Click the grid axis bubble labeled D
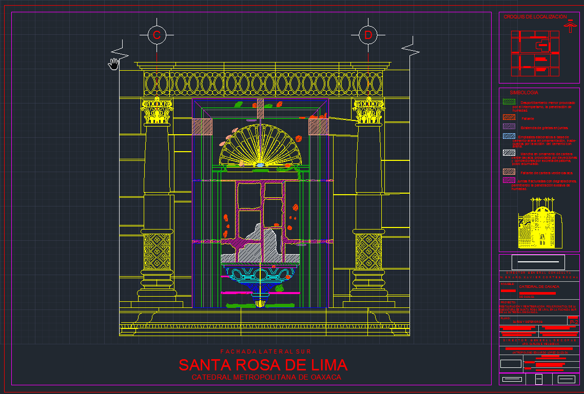Screen dimensions: 584x394 368,35
